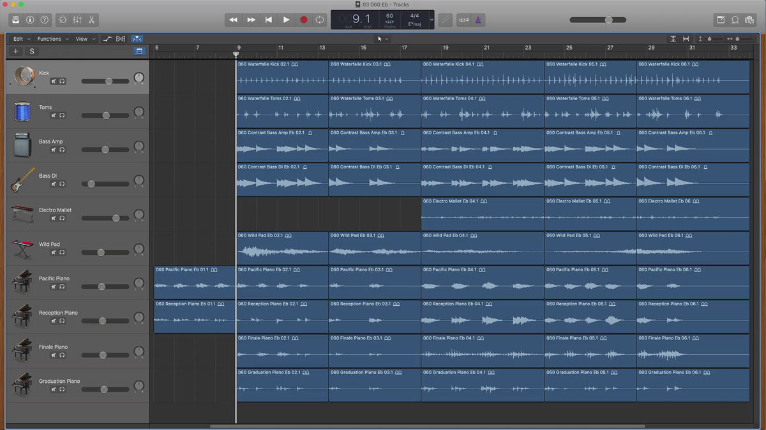Click the Wild Pad track volume slider

click(101, 252)
